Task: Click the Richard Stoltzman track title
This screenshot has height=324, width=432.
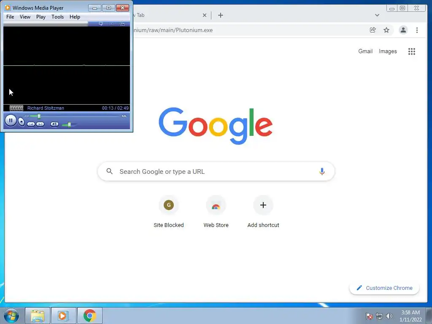Action: pyautogui.click(x=46, y=108)
